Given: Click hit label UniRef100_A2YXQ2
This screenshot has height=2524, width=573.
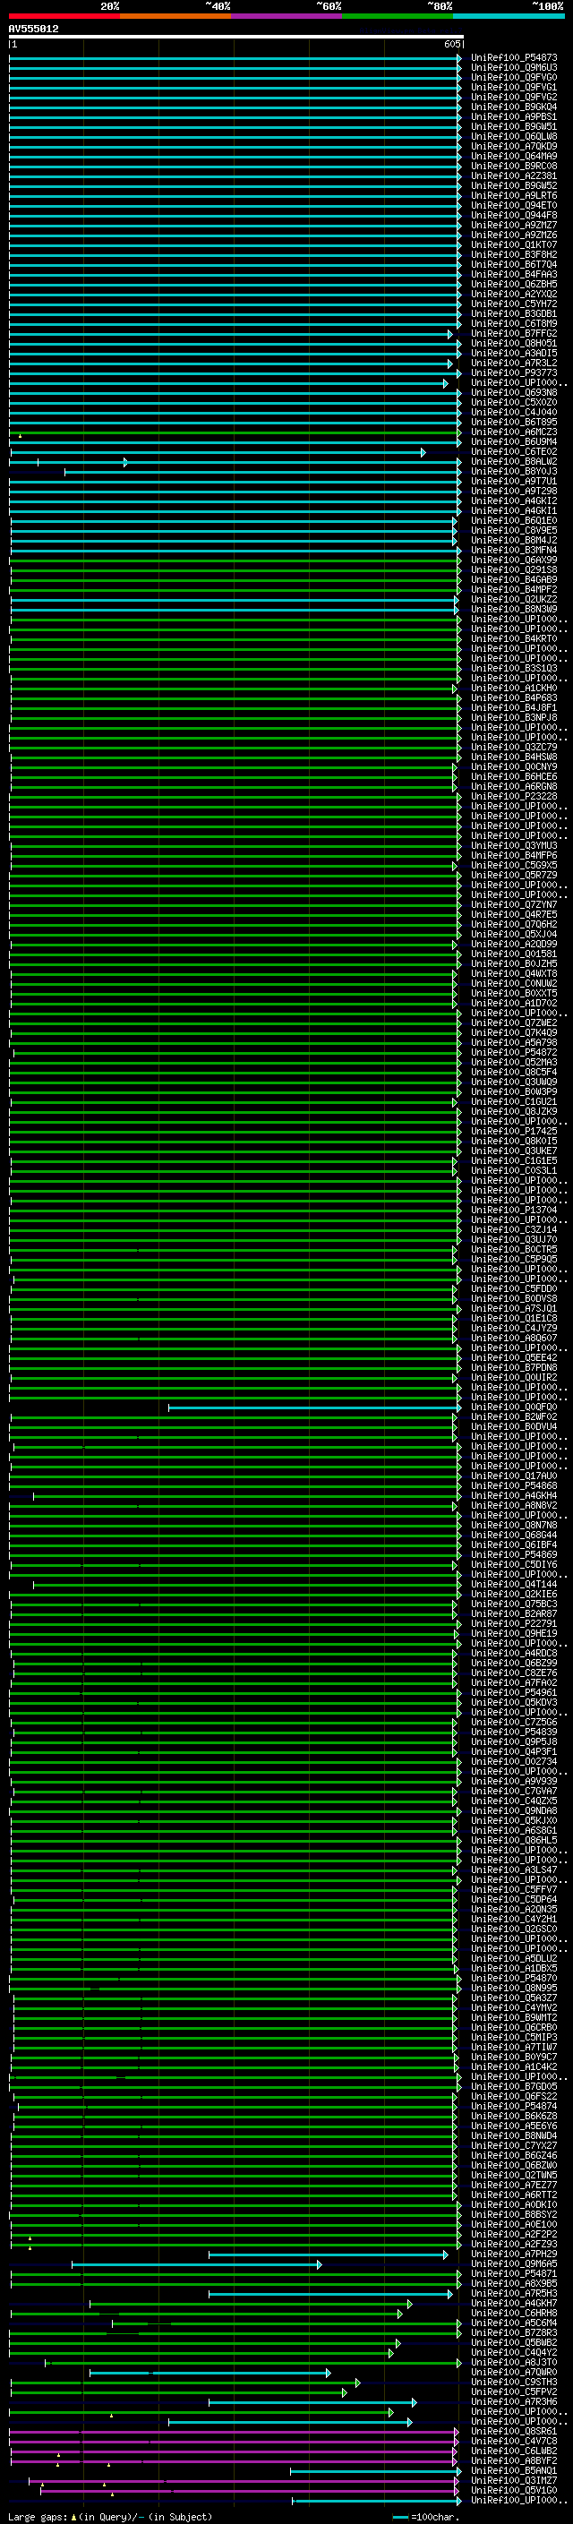Looking at the screenshot, I should (x=513, y=294).
